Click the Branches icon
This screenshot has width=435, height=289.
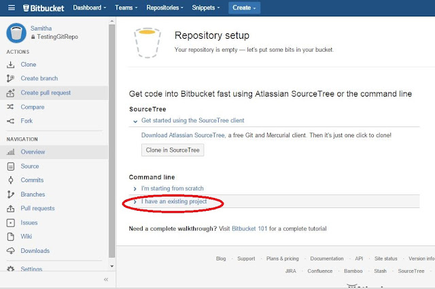pyautogui.click(x=11, y=194)
